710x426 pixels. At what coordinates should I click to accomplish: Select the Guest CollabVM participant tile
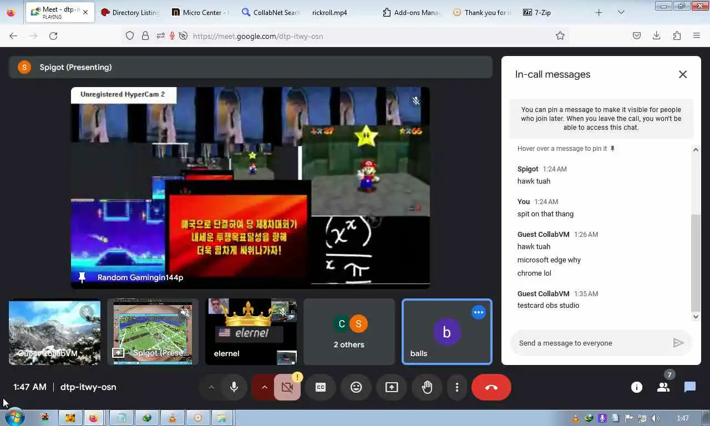click(54, 332)
